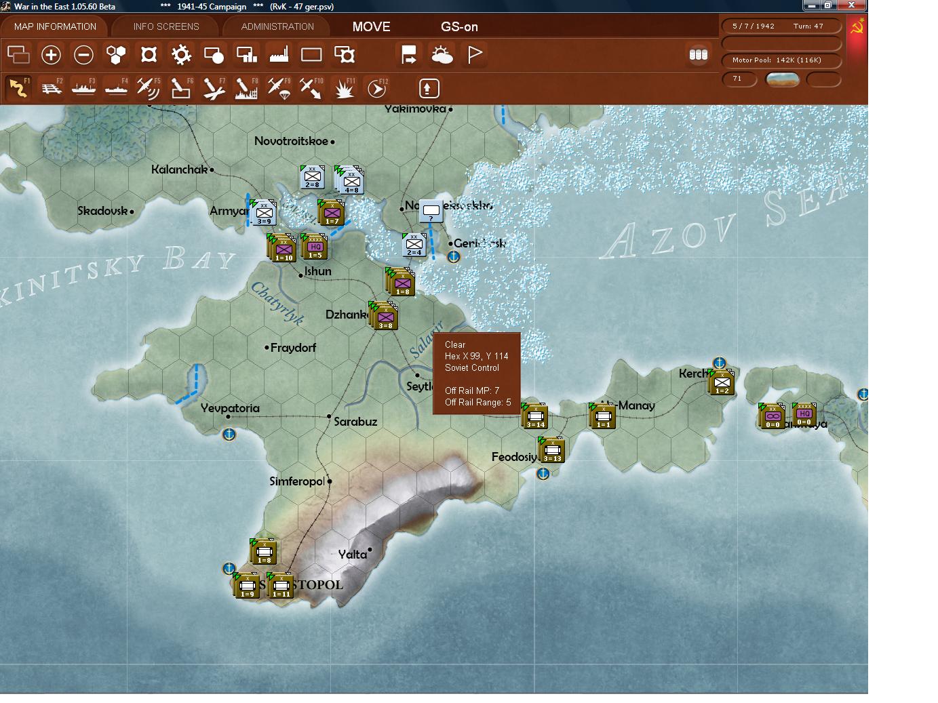Select the Soviet unit marked 1=2 at Kerch
The image size is (938, 703).
tap(722, 382)
